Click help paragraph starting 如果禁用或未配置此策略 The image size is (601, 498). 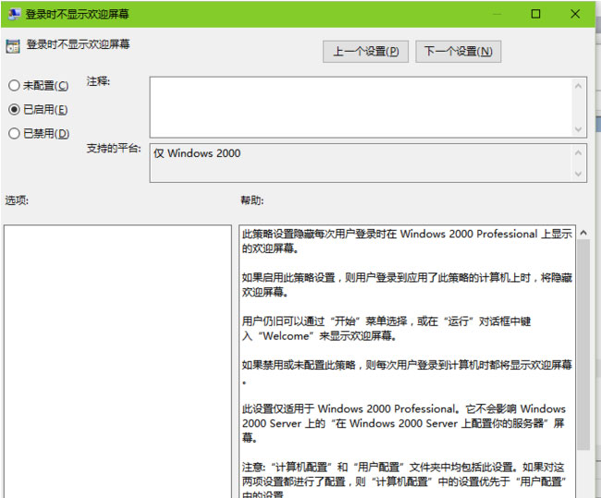point(407,372)
